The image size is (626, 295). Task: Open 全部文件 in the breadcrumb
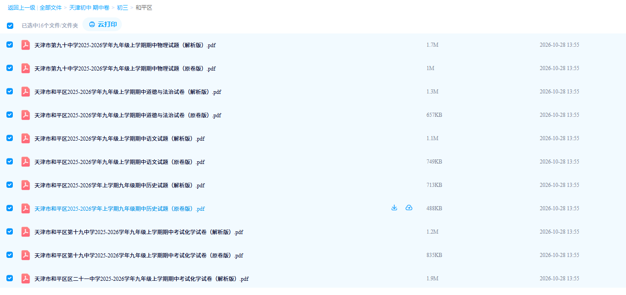tap(50, 8)
